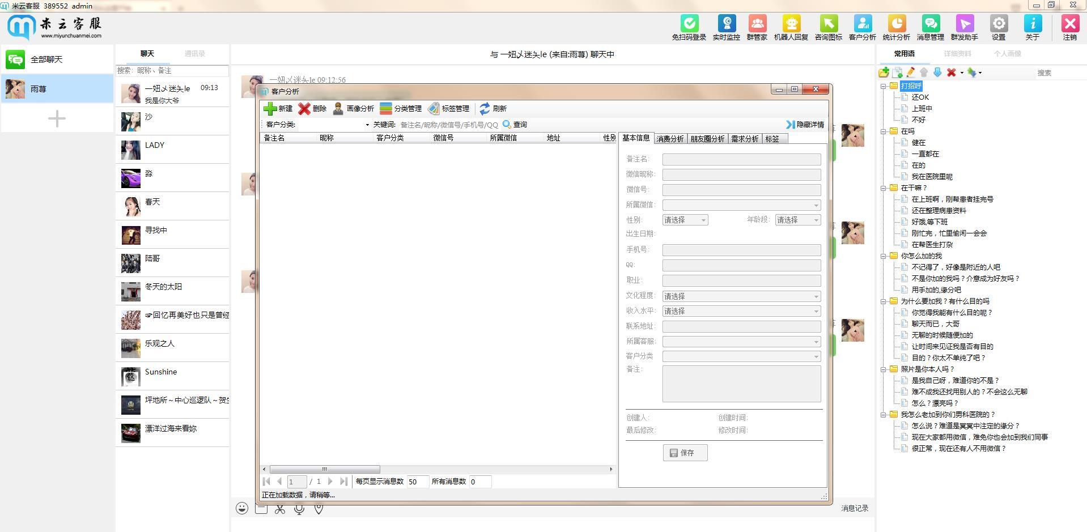Viewport: 1087px width, 532px height.
Task: Switch to the 朋友圈分析 tab
Action: tap(707, 139)
